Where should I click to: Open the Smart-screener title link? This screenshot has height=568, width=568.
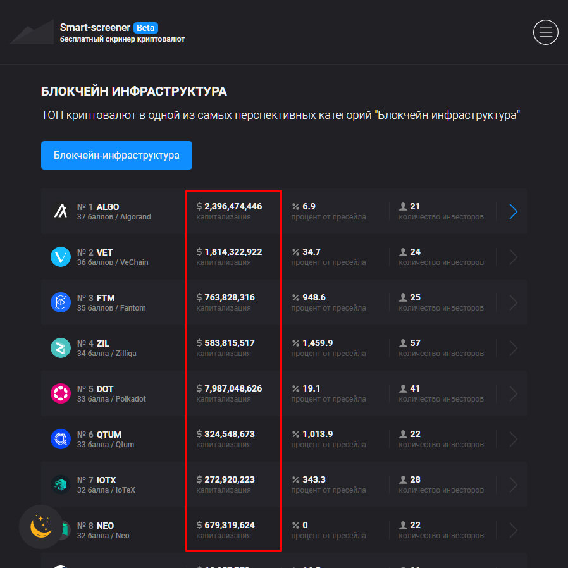tap(95, 28)
